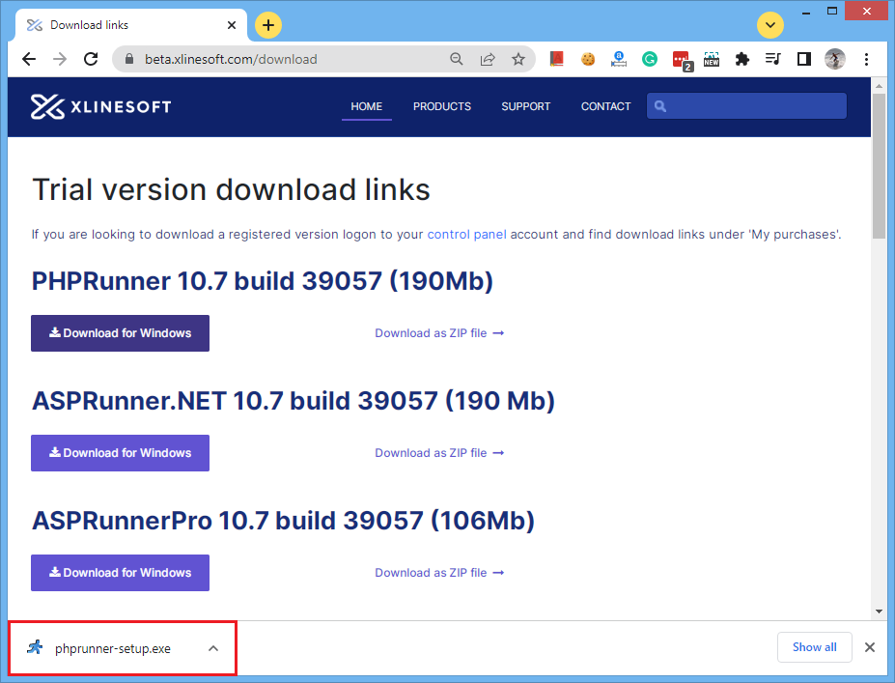Click the browser forward arrow

pyautogui.click(x=60, y=59)
